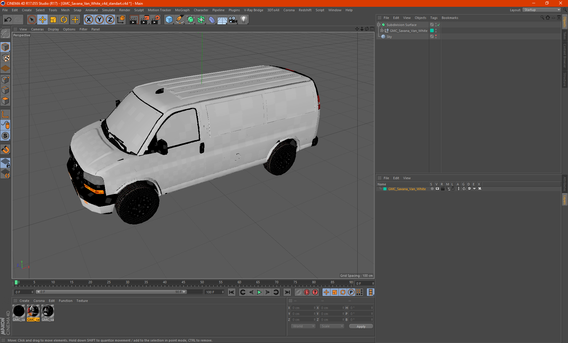
Task: Click frame 45 on the timeline ruler
Action: click(183, 283)
